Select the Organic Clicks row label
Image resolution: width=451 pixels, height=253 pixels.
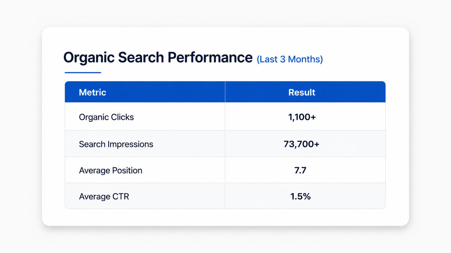click(x=106, y=117)
